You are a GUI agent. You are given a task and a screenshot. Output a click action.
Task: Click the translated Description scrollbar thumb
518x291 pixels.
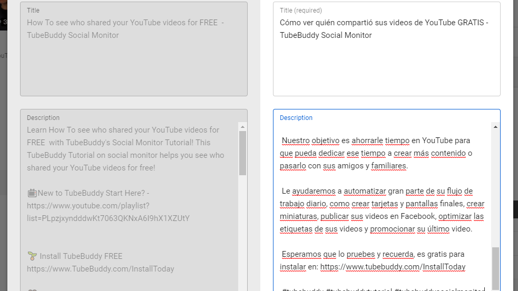[495, 268]
